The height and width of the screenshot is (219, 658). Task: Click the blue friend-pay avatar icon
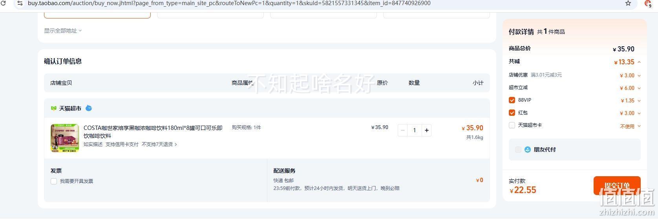coord(528,150)
